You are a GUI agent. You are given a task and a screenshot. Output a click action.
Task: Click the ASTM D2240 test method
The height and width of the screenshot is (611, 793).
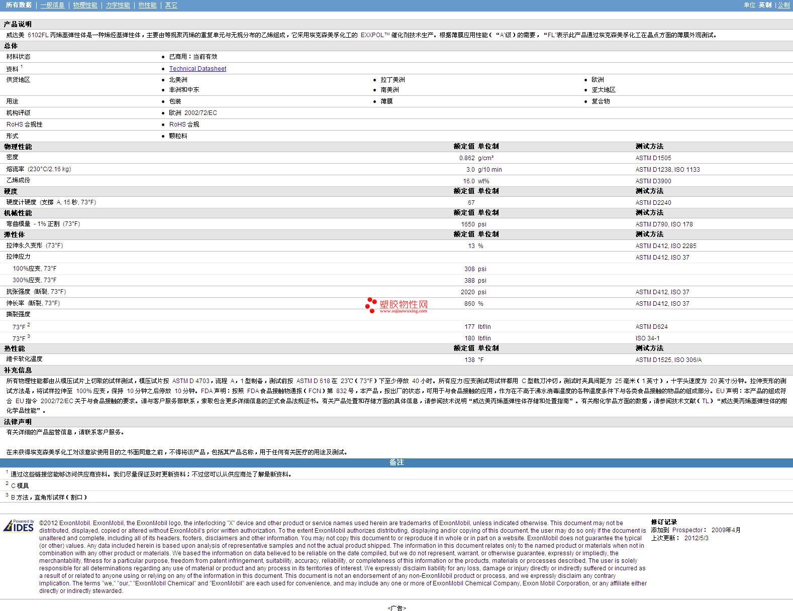coord(653,203)
